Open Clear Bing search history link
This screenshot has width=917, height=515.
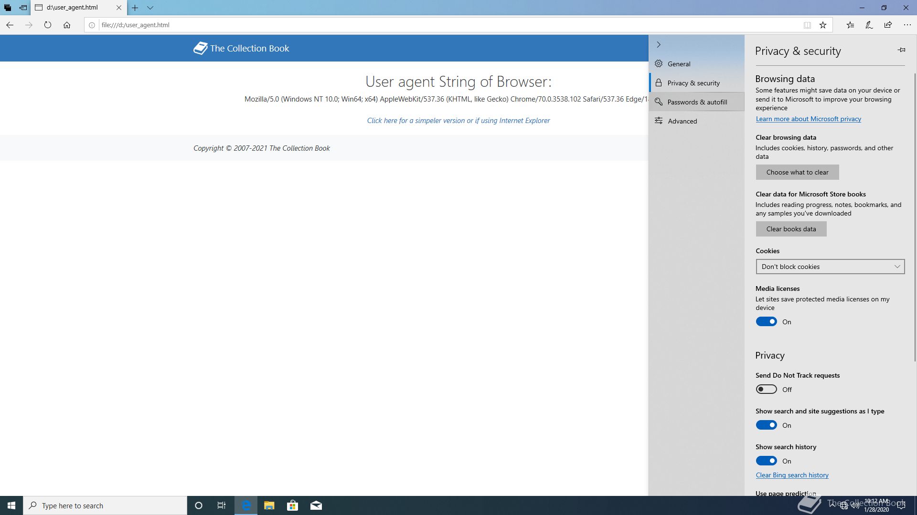point(792,475)
